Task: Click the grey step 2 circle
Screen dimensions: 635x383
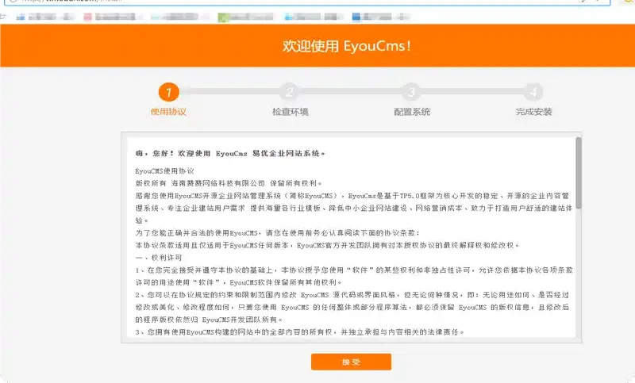Action: tap(290, 92)
